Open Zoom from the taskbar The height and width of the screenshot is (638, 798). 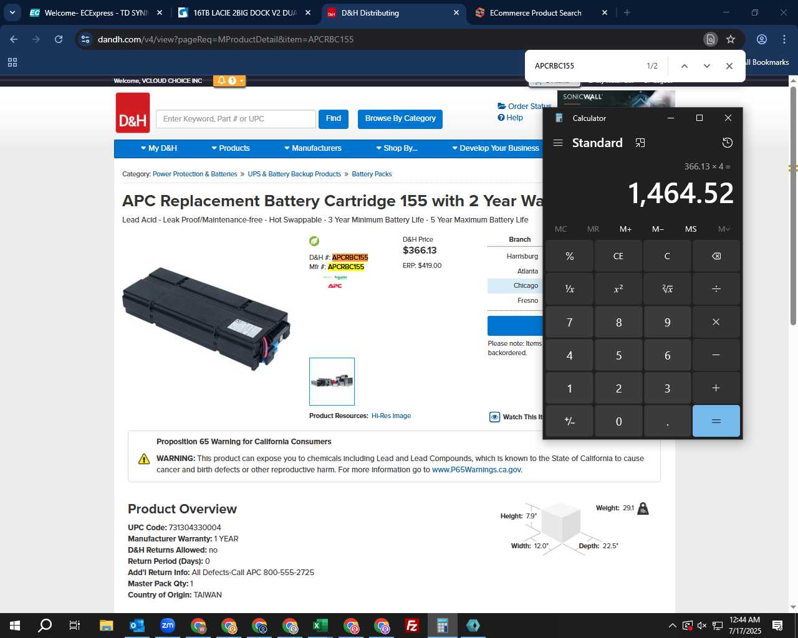pos(168,626)
